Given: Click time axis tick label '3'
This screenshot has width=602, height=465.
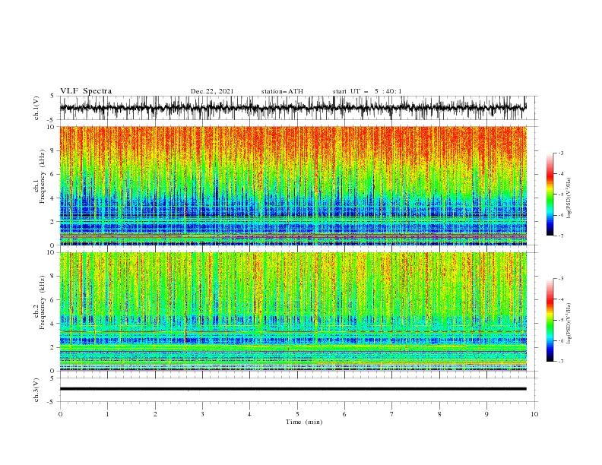Looking at the screenshot, I should (202, 414).
